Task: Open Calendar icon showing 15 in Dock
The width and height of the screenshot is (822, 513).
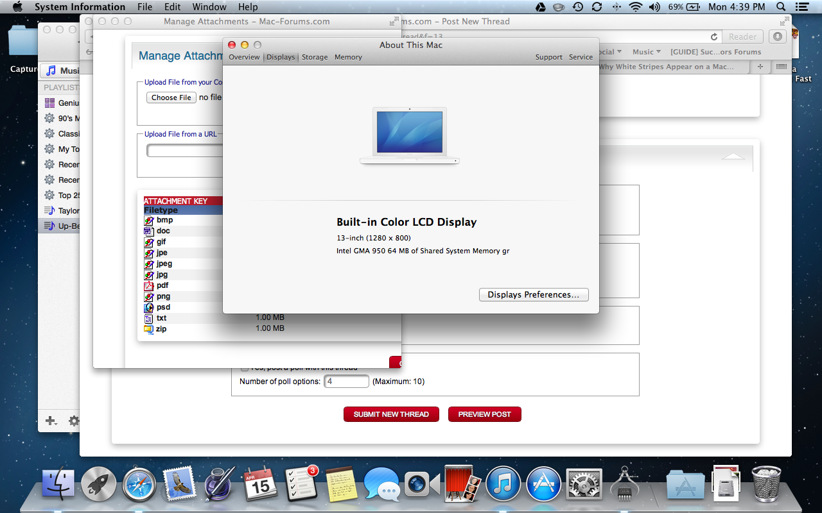Action: [x=261, y=484]
